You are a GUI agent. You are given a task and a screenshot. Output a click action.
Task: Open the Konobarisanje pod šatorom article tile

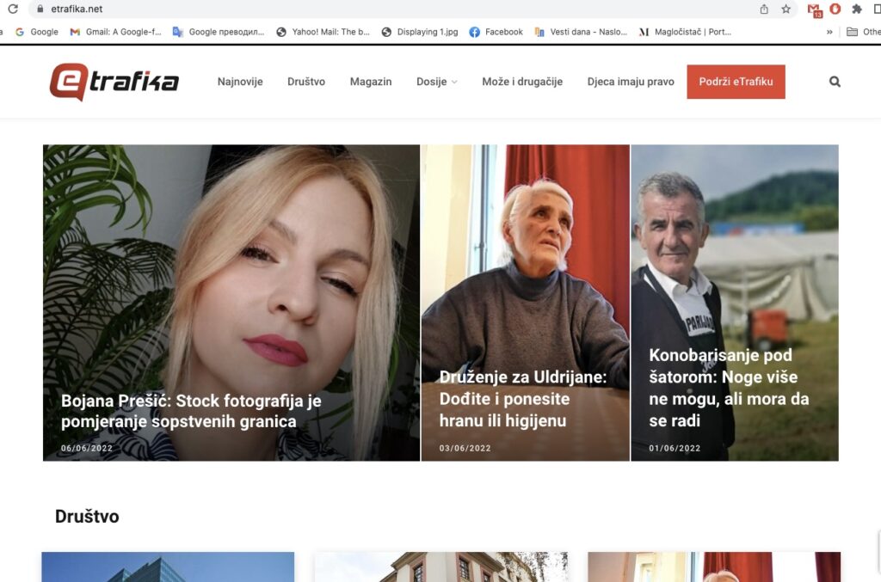point(730,388)
